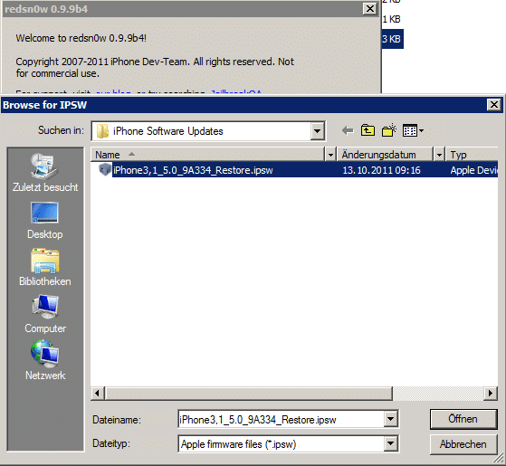Expand the Dateiname dropdown arrow

coord(390,419)
